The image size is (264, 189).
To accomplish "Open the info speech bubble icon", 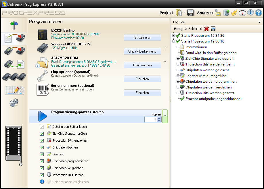I will click(250, 13).
